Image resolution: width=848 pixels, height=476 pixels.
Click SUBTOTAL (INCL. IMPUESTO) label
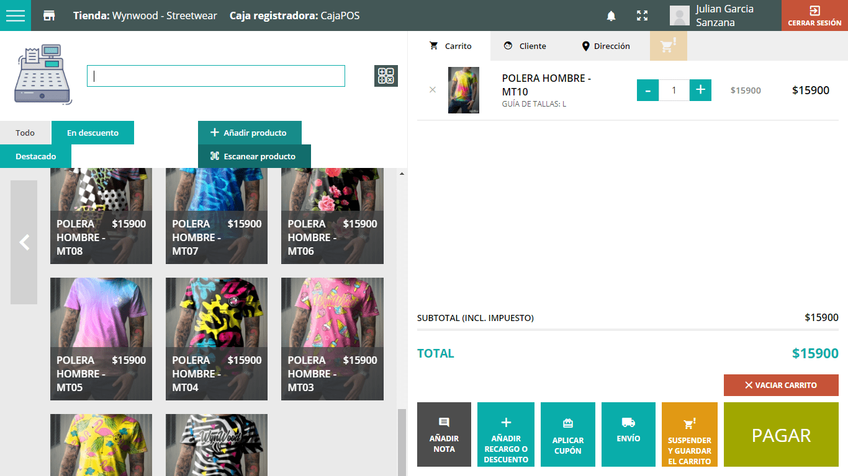point(476,318)
